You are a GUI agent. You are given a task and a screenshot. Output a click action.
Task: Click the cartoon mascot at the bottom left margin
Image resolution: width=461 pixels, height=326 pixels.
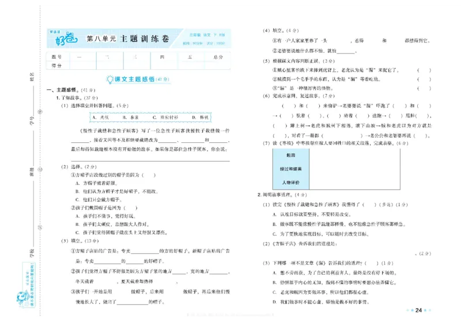22,299
